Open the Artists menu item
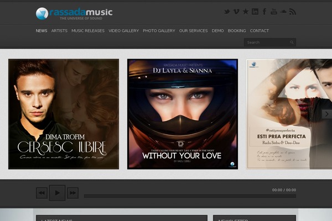This screenshot has height=221, width=332. coord(59,31)
